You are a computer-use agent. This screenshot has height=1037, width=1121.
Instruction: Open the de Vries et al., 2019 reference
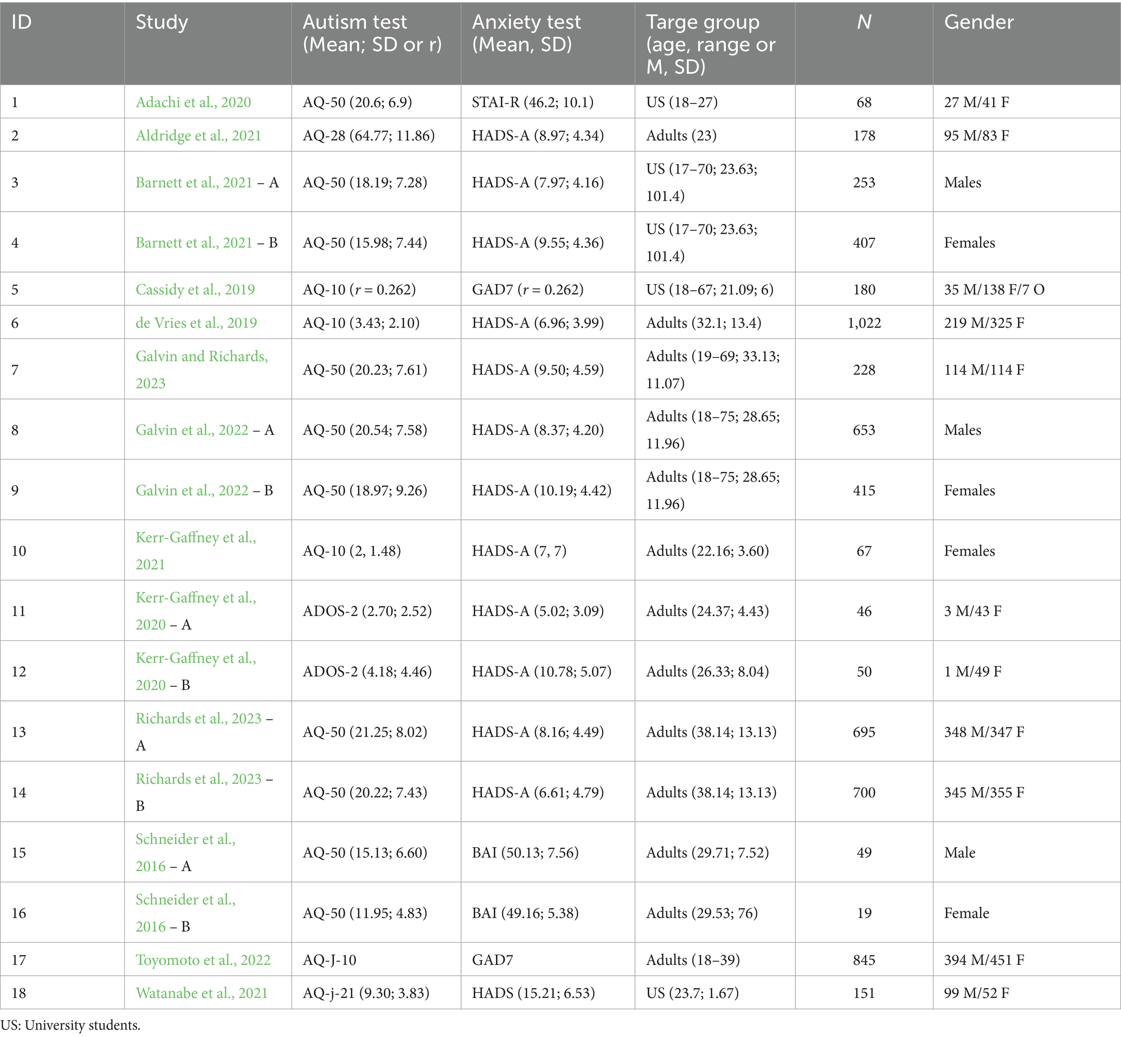click(196, 323)
